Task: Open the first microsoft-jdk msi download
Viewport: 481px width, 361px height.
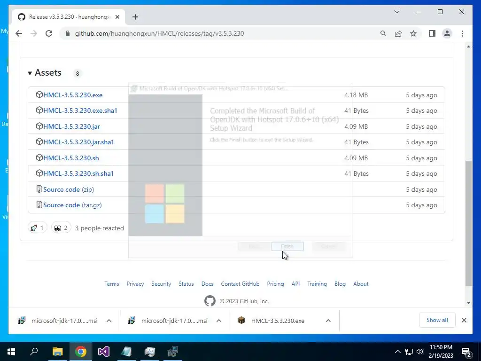Action: point(58,321)
